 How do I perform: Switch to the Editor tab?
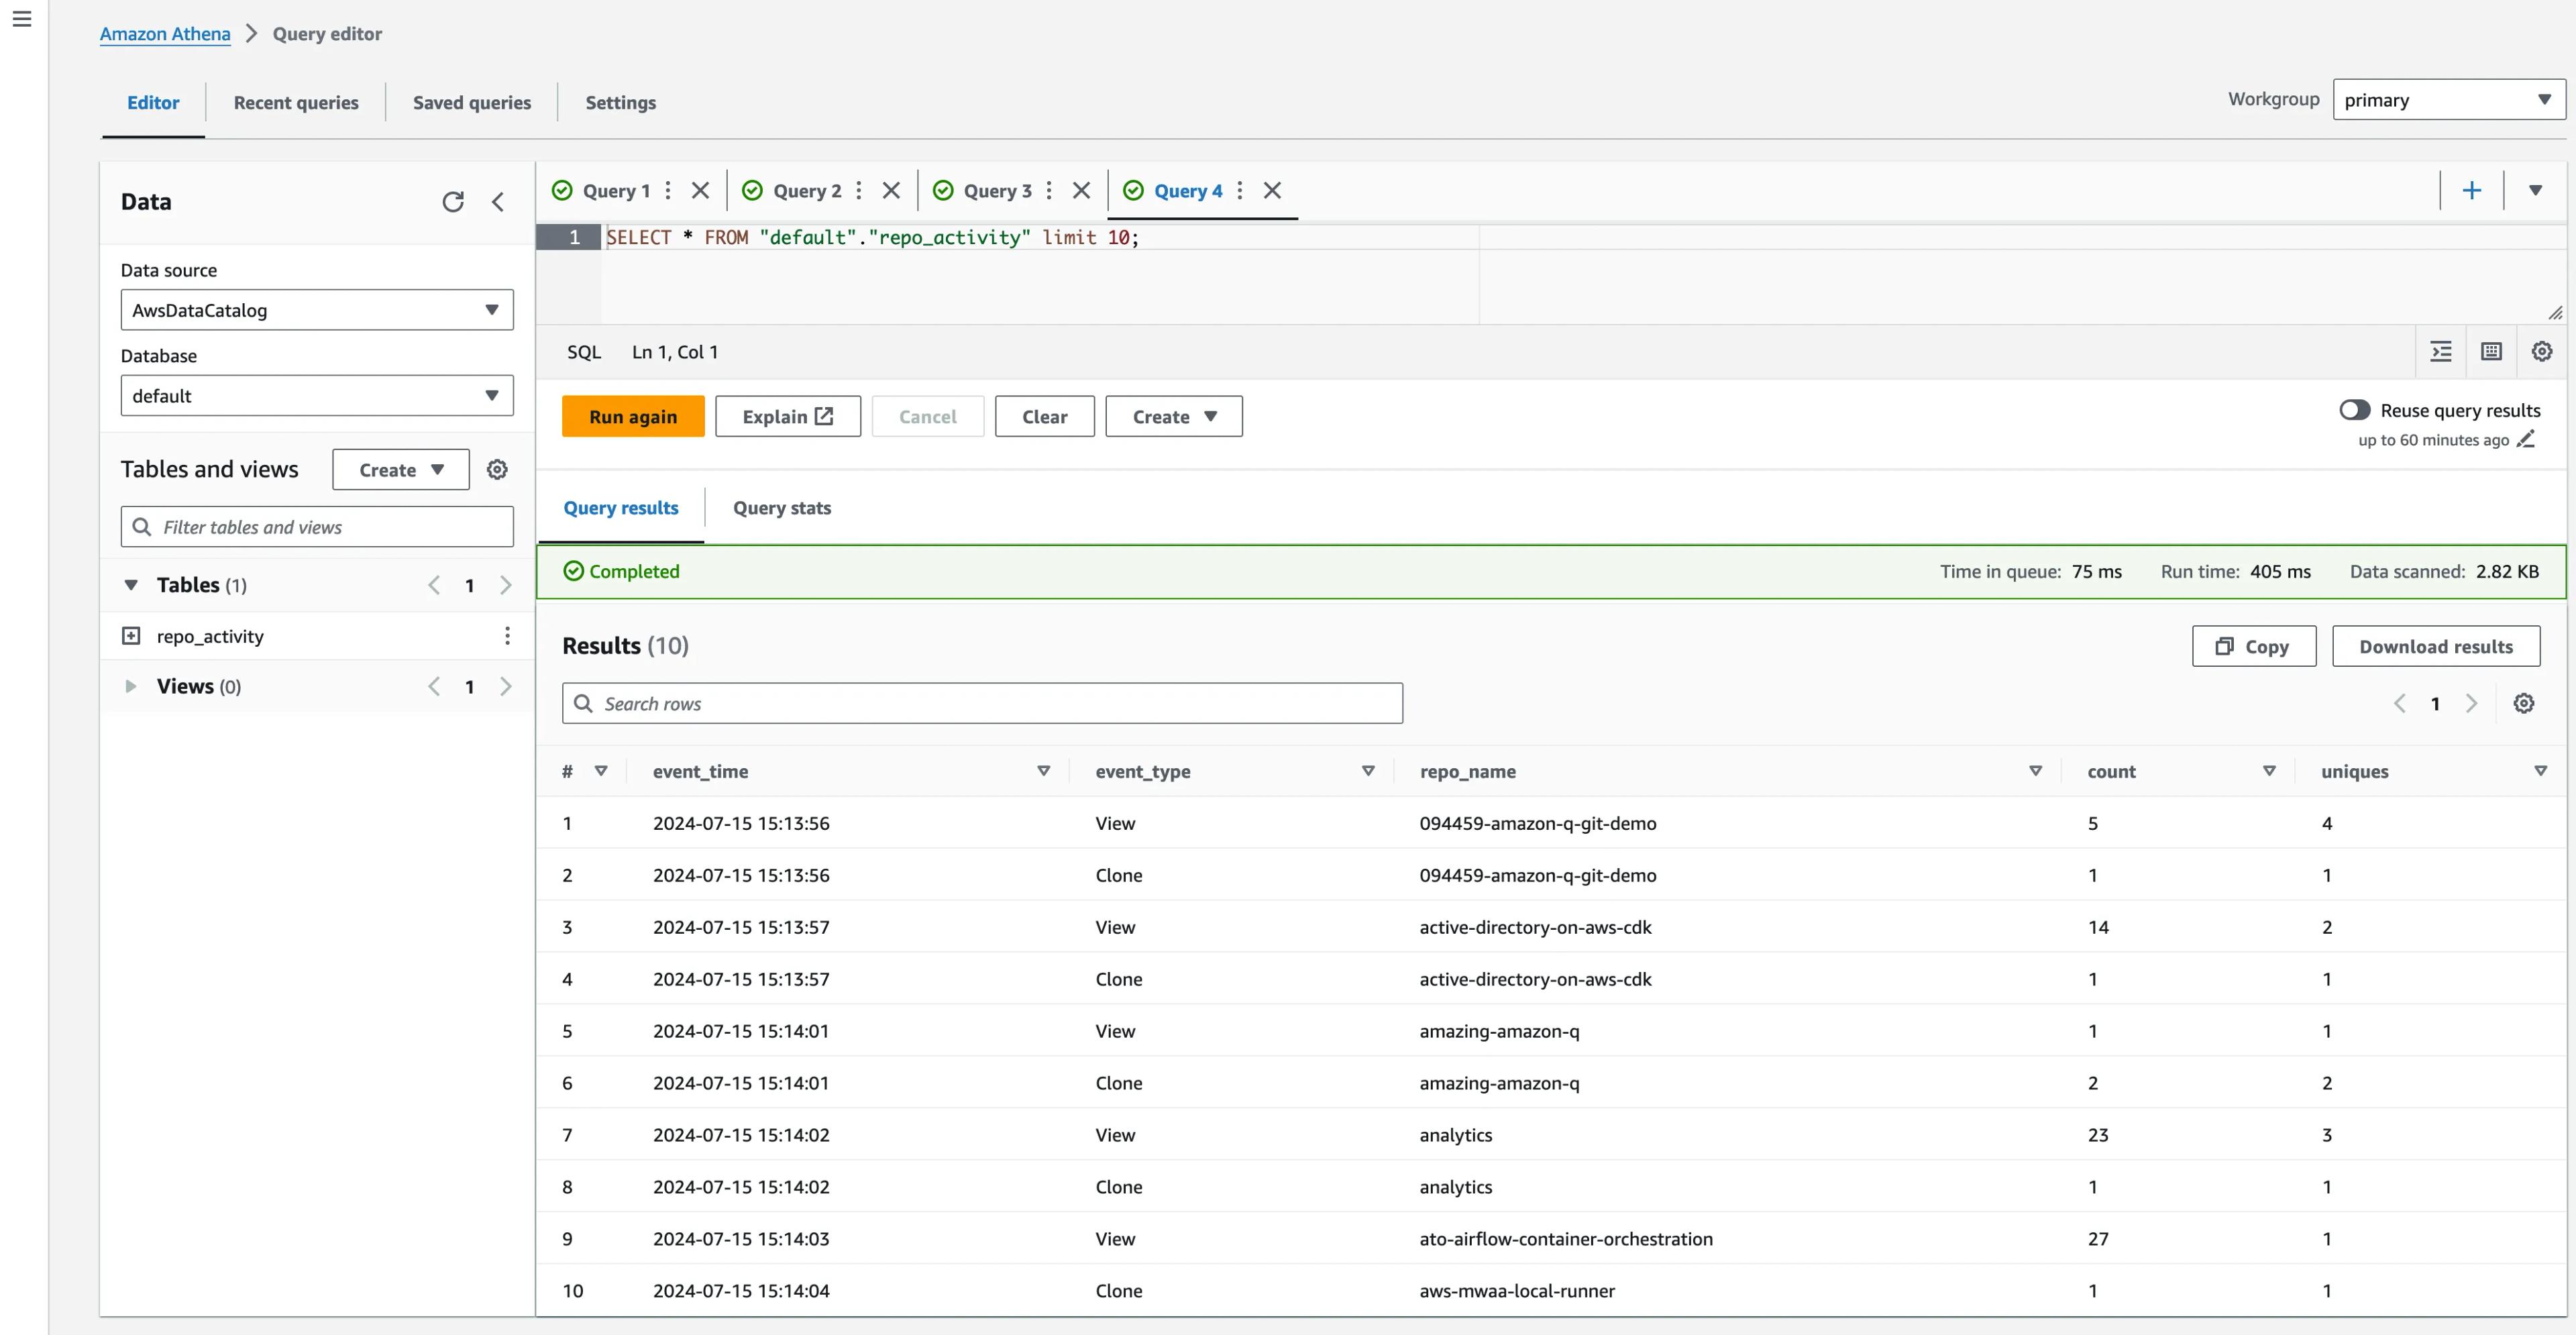[153, 103]
